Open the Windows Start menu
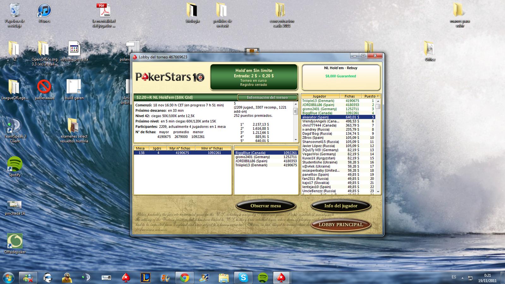 [x=9, y=278]
